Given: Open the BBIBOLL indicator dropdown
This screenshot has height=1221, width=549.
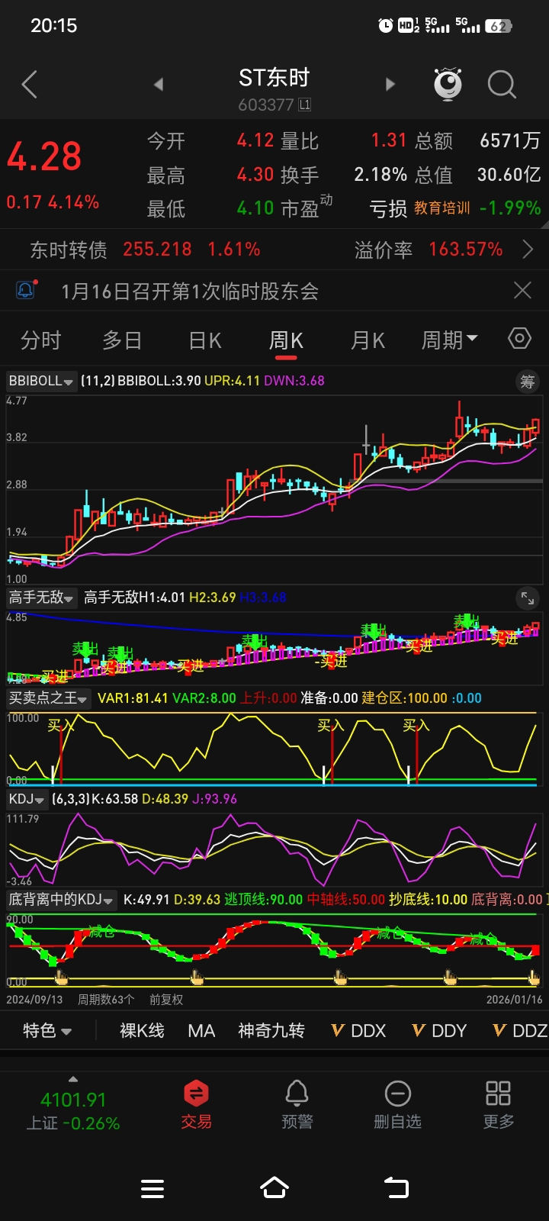Looking at the screenshot, I should point(41,381).
